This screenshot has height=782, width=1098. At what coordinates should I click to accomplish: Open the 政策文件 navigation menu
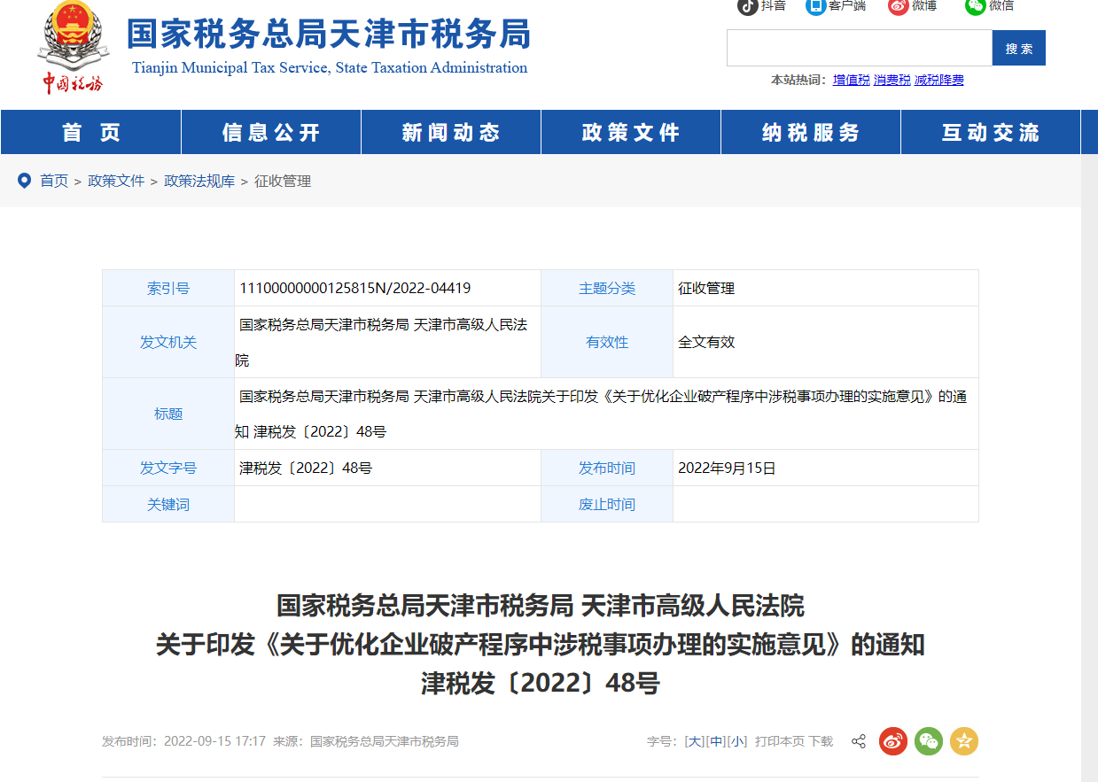[630, 131]
